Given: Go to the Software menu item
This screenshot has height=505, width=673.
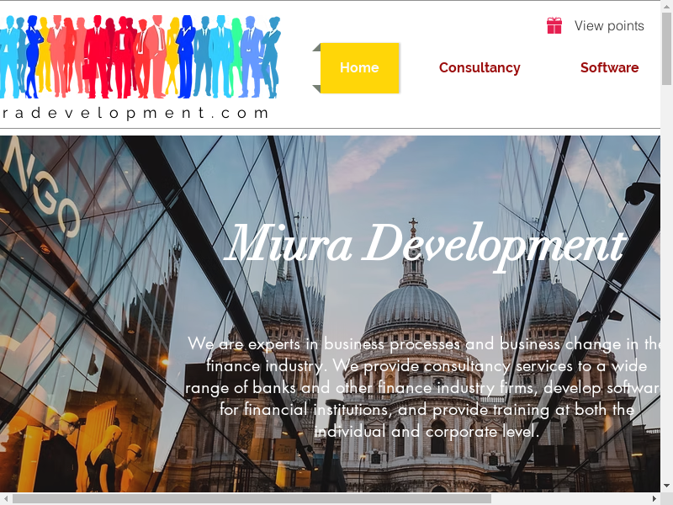Looking at the screenshot, I should [x=609, y=68].
